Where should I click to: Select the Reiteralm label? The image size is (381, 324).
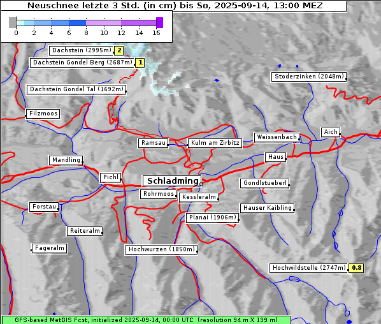[85, 231]
